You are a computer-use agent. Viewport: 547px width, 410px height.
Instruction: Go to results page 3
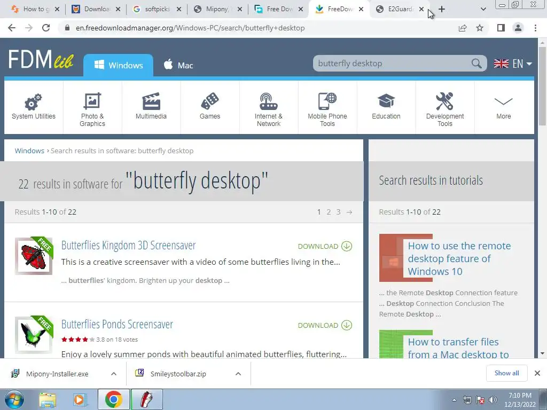click(x=338, y=212)
